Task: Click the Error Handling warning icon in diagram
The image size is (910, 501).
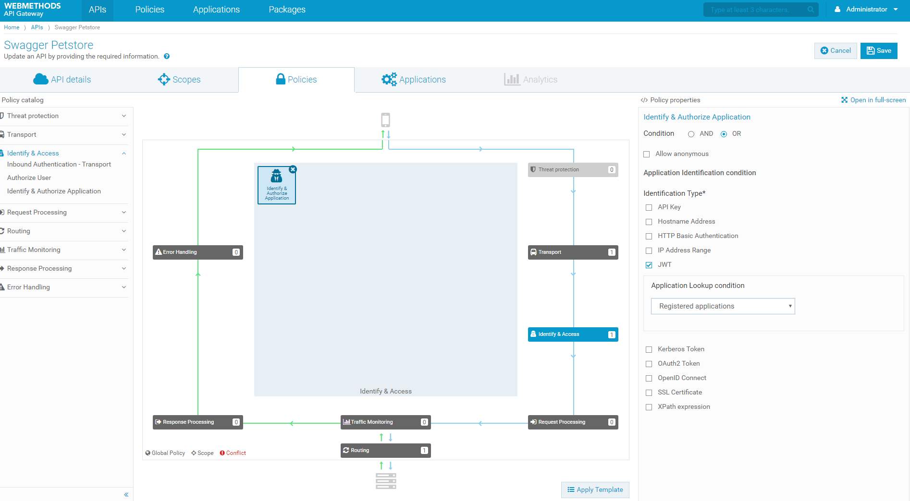Action: coord(159,252)
